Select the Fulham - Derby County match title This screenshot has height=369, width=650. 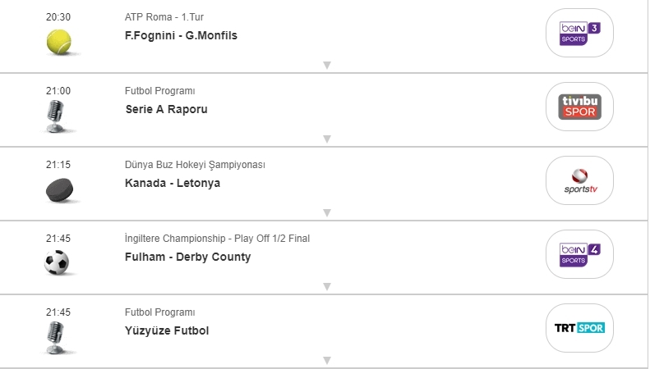(x=188, y=257)
